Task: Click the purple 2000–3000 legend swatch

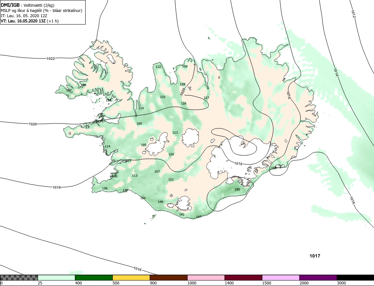Action: click(318, 277)
